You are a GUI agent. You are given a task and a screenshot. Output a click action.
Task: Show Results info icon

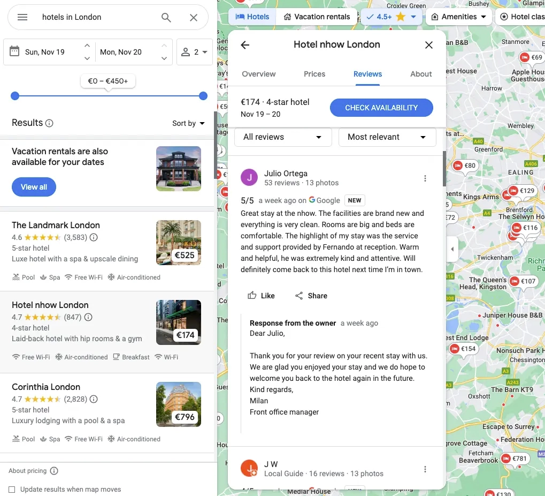pyautogui.click(x=49, y=123)
